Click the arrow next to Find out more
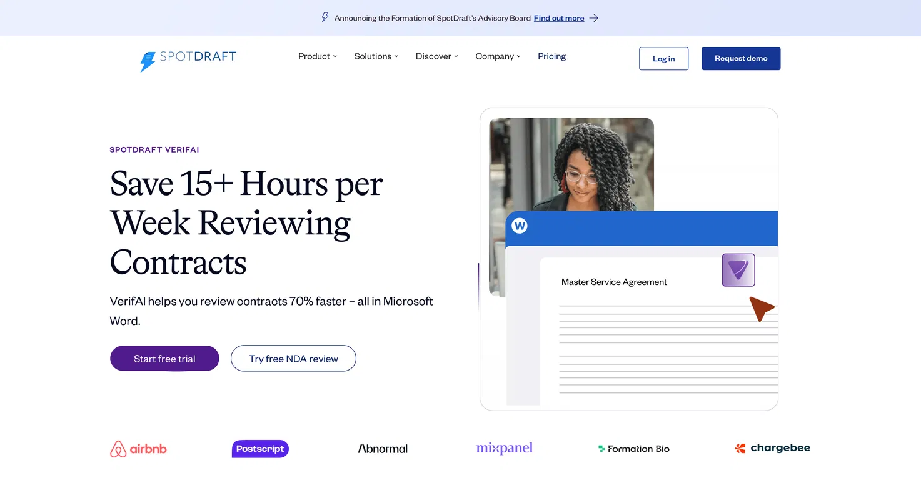Image resolution: width=921 pixels, height=480 pixels. click(x=594, y=18)
